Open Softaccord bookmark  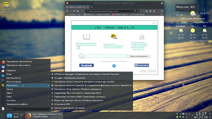pyautogui.click(x=88, y=14)
